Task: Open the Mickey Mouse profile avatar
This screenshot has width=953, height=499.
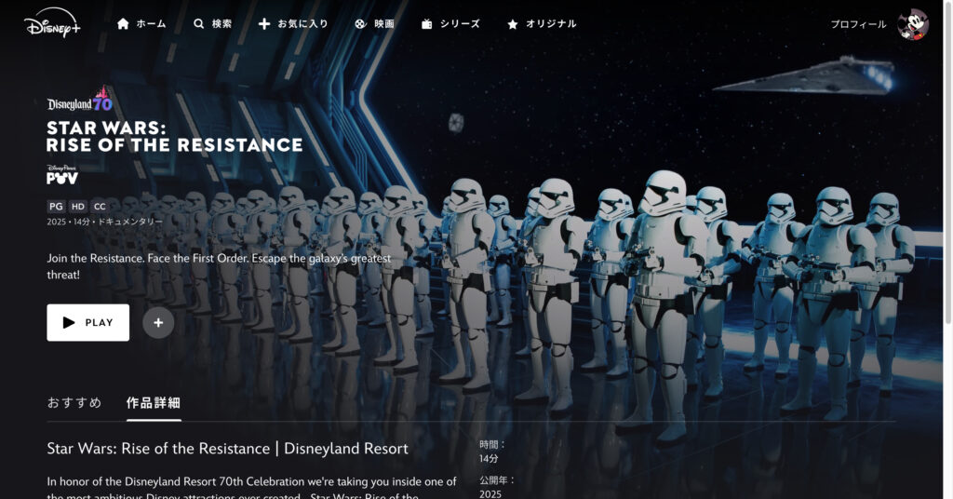Action: pos(913,24)
